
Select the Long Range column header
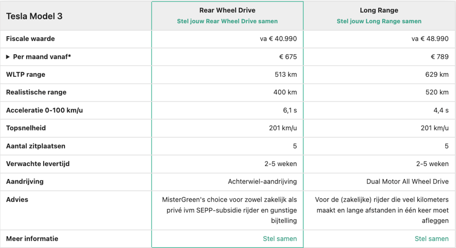(379, 10)
